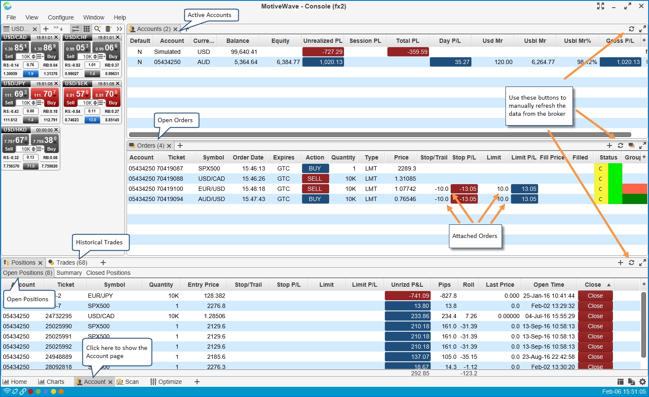Select the Closed Positions sub-tab
649x397 pixels.
click(x=108, y=273)
